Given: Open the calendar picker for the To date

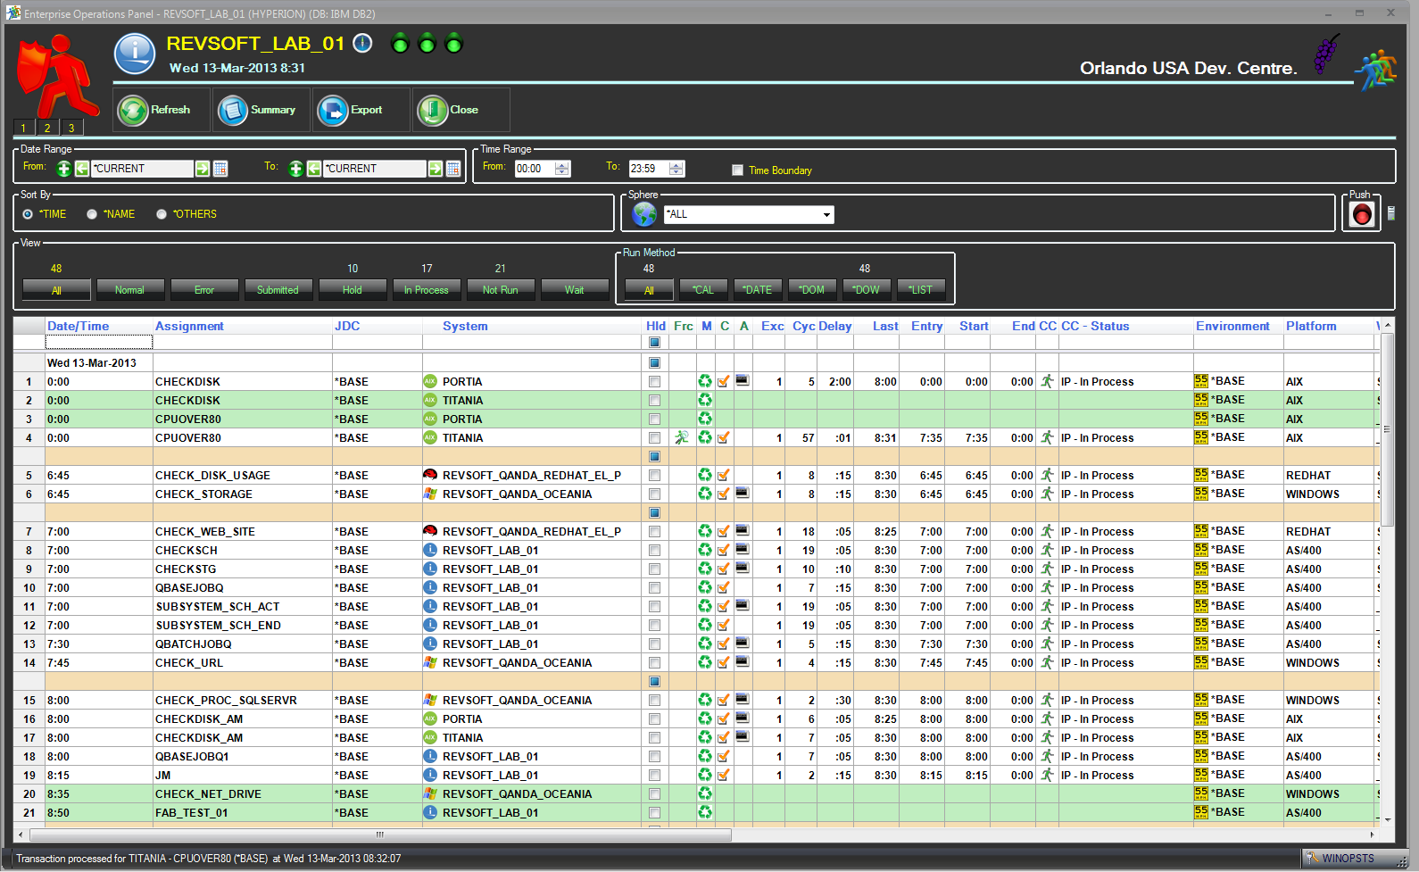Looking at the screenshot, I should coord(453,169).
